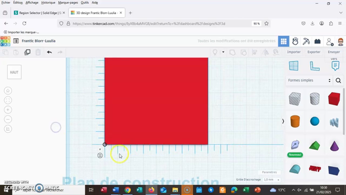Open the Bricks mode icon
The height and width of the screenshot is (195, 346).
tap(317, 41)
